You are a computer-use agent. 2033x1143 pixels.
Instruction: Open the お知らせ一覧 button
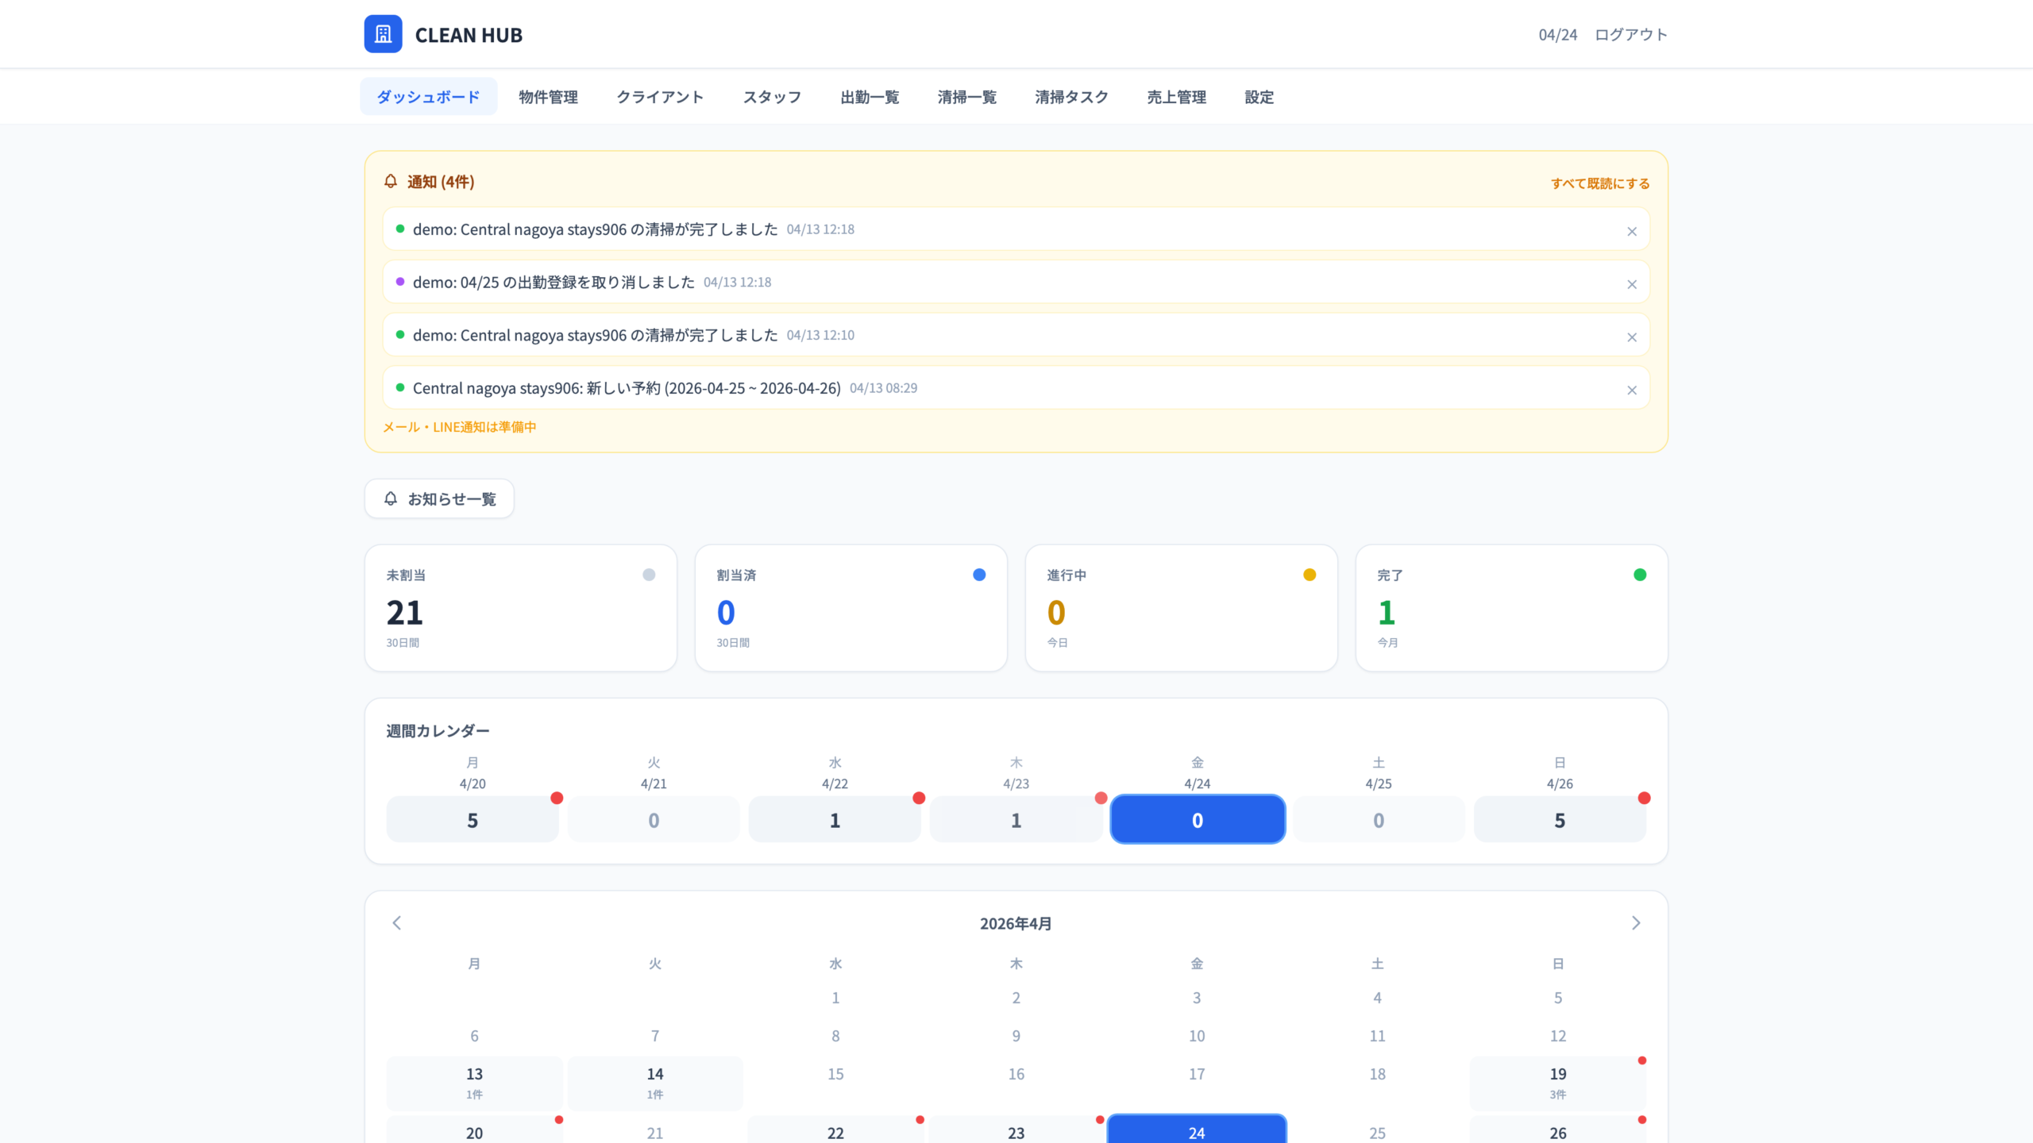click(x=439, y=498)
